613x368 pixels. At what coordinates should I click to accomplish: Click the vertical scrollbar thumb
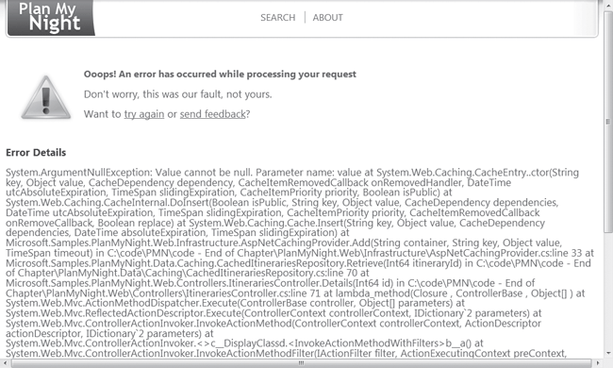point(608,122)
